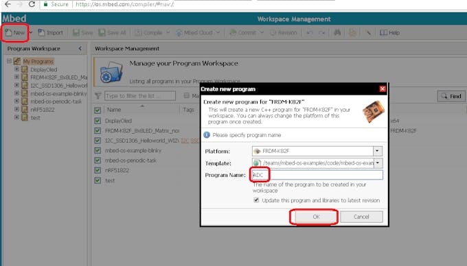Click the Redo arrow icon
The width and height of the screenshot is (467, 266).
tap(321, 33)
